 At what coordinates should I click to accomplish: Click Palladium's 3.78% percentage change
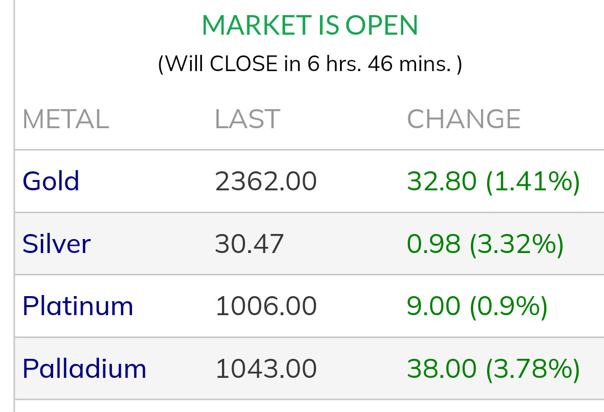pyautogui.click(x=533, y=369)
